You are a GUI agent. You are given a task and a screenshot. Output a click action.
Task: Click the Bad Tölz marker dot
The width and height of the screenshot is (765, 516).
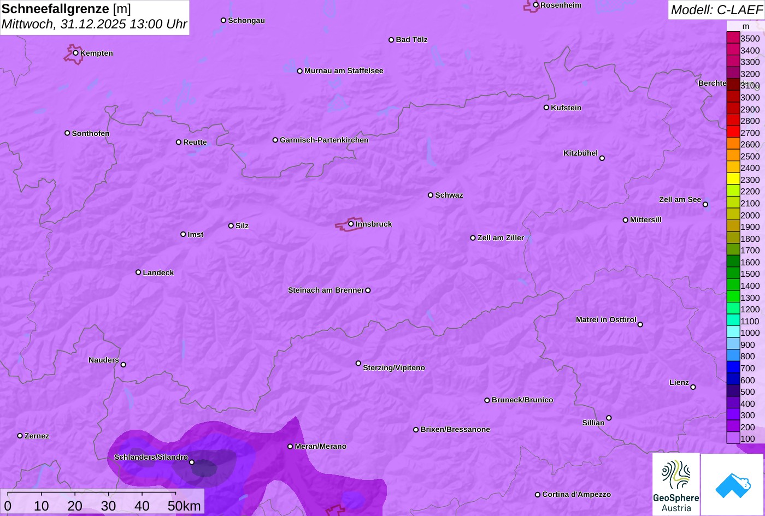tap(391, 40)
